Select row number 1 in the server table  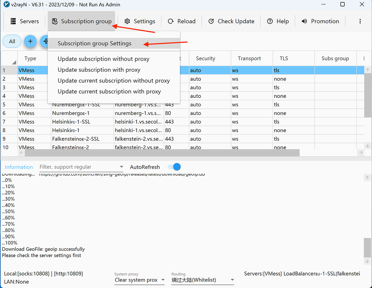(x=9, y=70)
